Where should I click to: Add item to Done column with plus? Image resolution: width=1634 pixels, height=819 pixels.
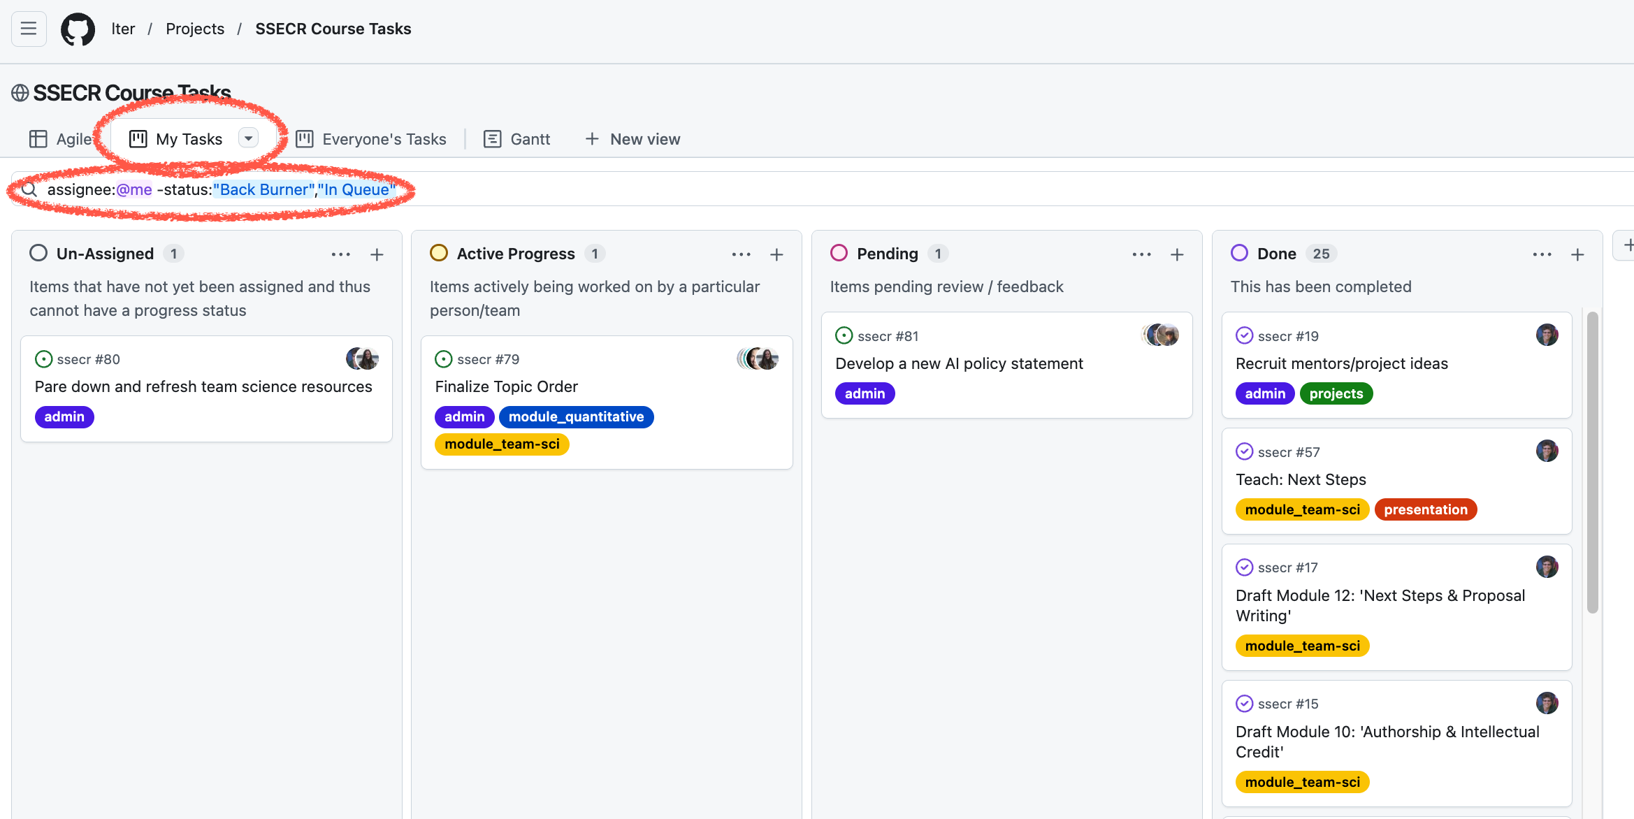1577,254
